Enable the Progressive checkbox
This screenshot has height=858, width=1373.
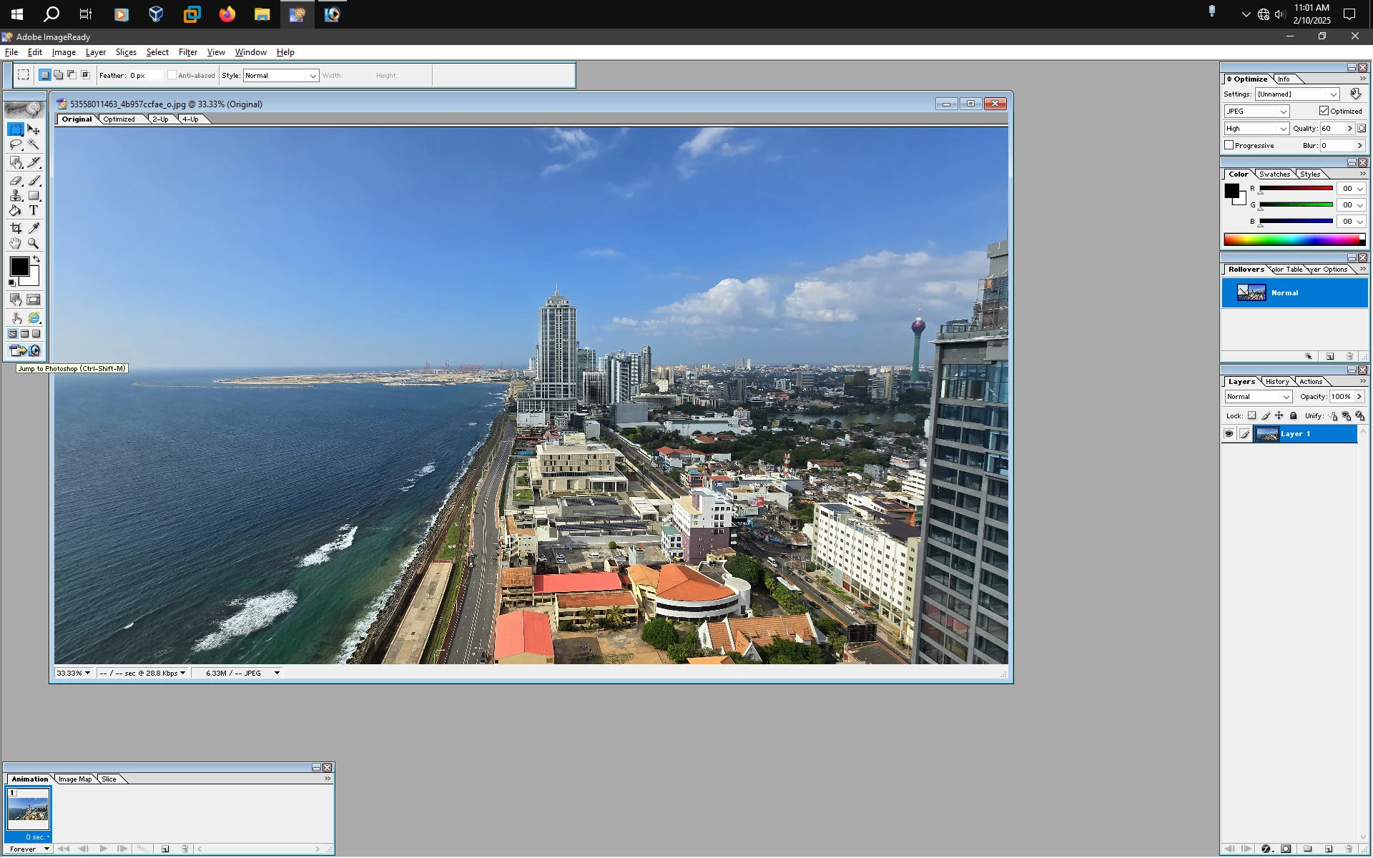(1229, 145)
